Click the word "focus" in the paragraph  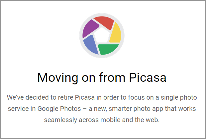pos(136,97)
